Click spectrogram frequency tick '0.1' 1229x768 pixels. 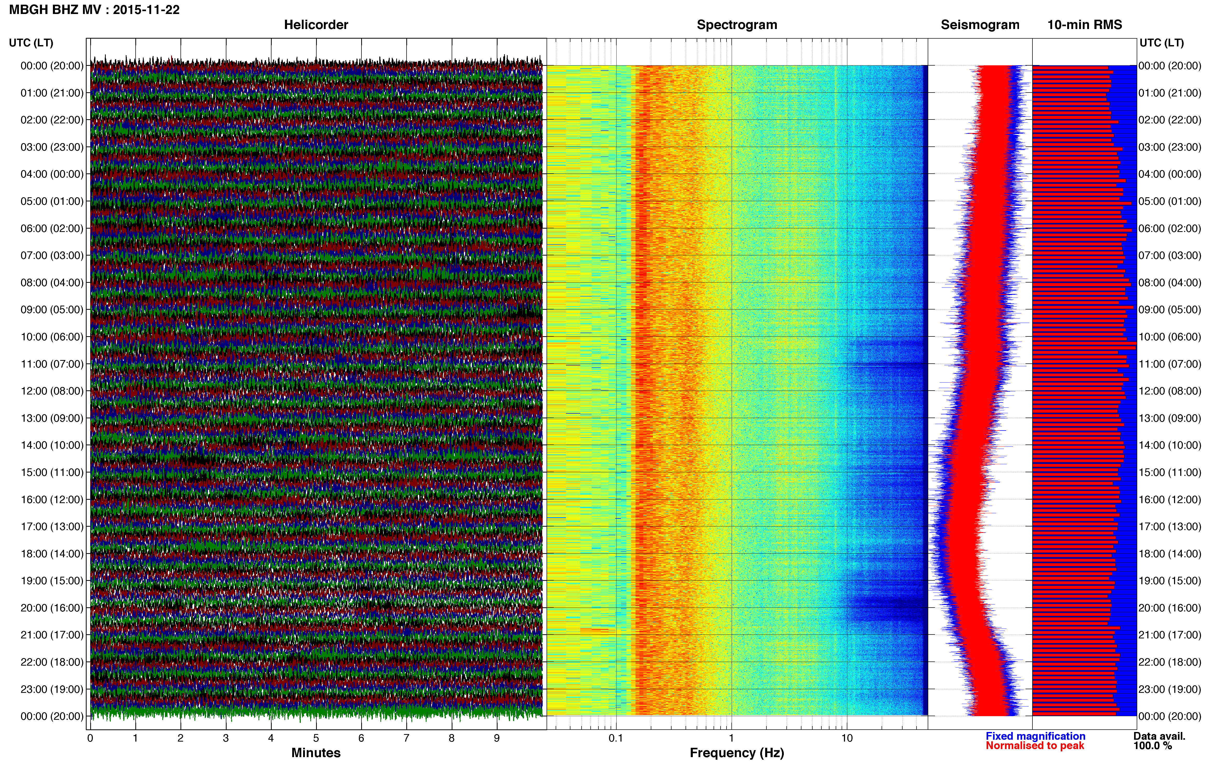tap(616, 738)
